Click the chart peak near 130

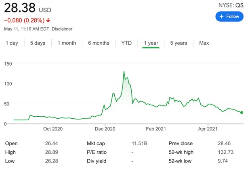pos(124,72)
